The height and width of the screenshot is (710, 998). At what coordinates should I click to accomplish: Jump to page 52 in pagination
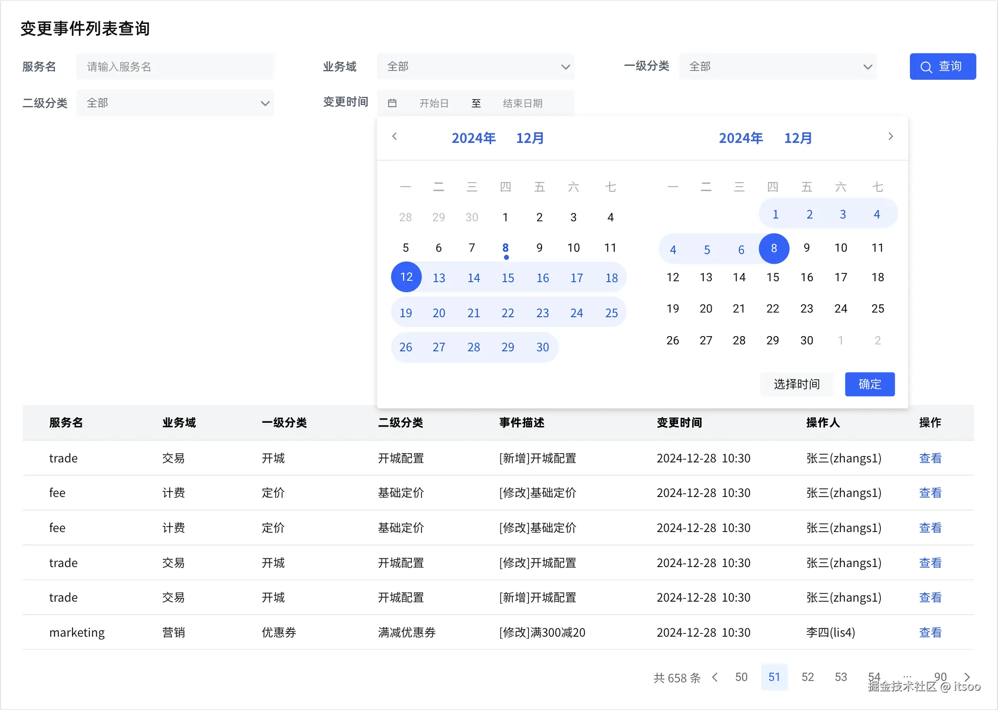pos(808,677)
